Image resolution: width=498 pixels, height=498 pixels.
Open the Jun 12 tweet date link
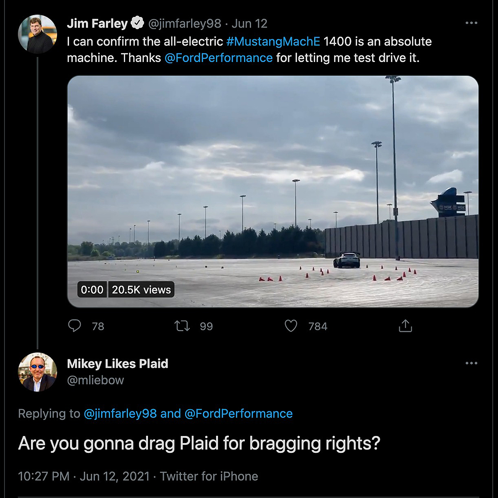249,23
